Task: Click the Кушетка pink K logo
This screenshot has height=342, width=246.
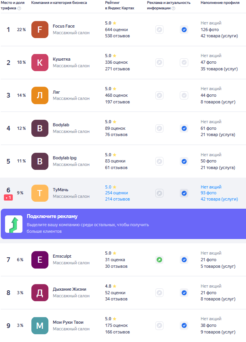Action: click(x=40, y=63)
